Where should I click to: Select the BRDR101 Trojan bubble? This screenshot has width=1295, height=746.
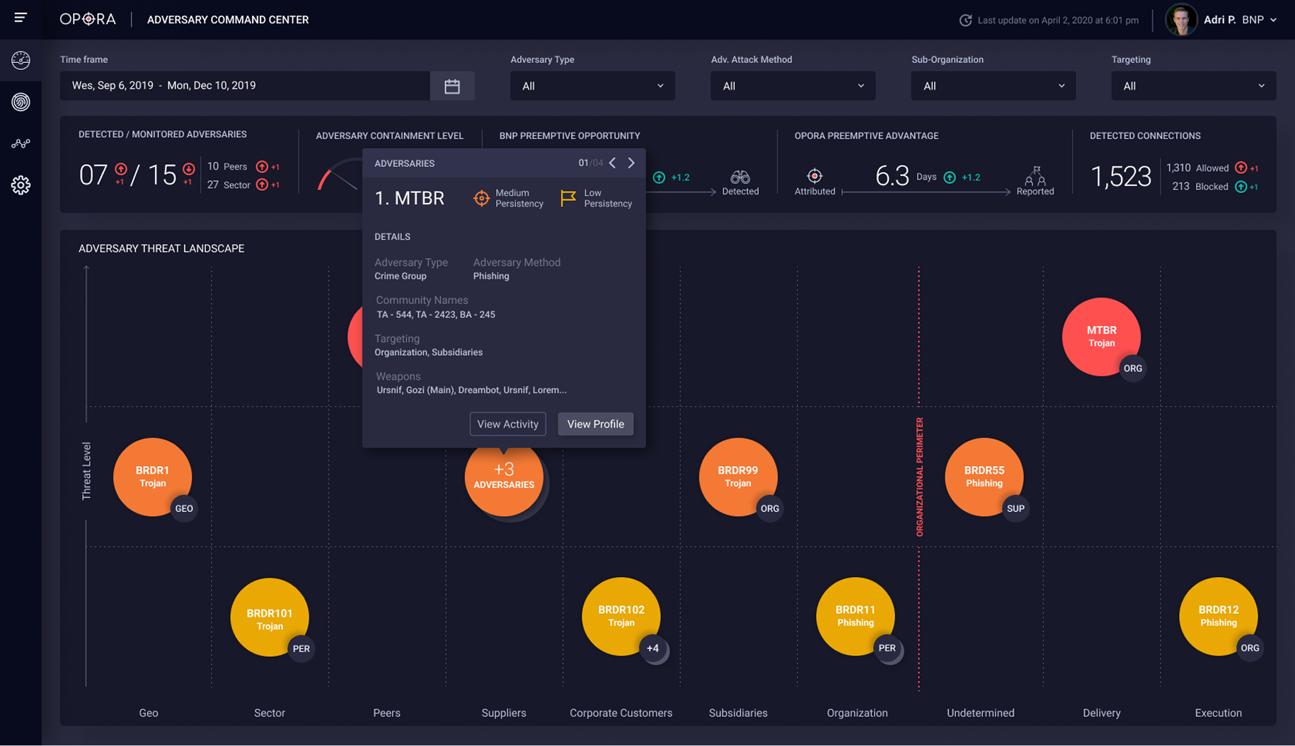click(270, 617)
